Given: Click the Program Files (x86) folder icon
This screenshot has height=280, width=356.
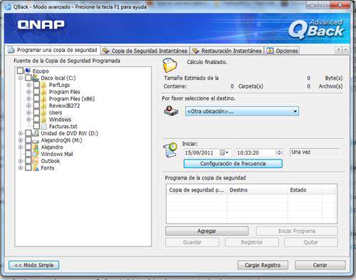Looking at the screenshot, I should coord(43,98).
